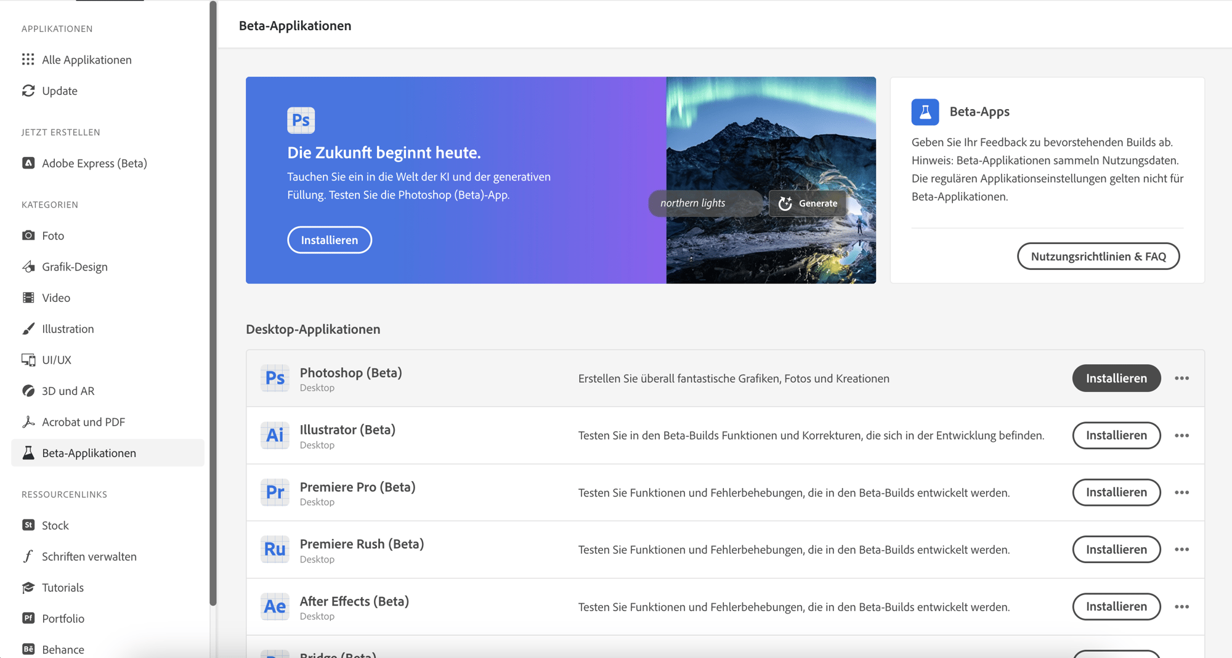
Task: Click the Illustration brush icon
Action: (28, 328)
